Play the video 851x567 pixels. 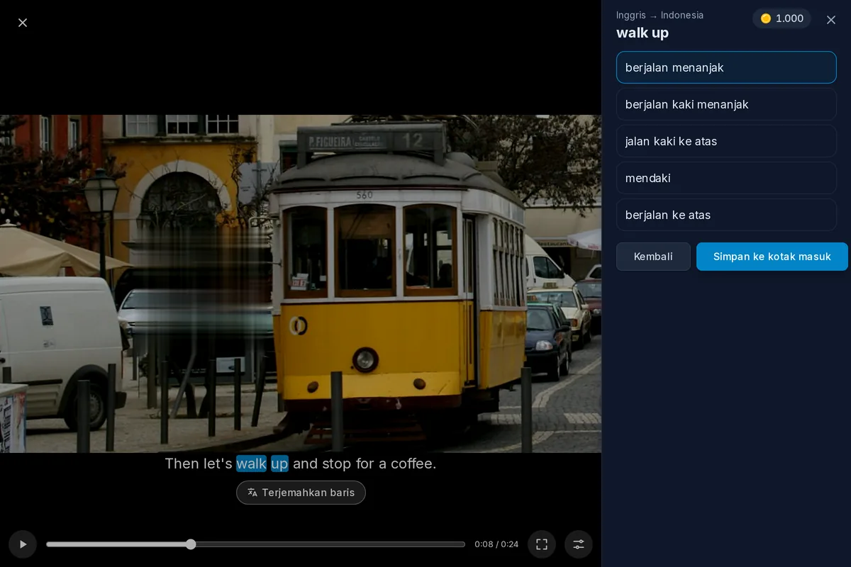(23, 544)
